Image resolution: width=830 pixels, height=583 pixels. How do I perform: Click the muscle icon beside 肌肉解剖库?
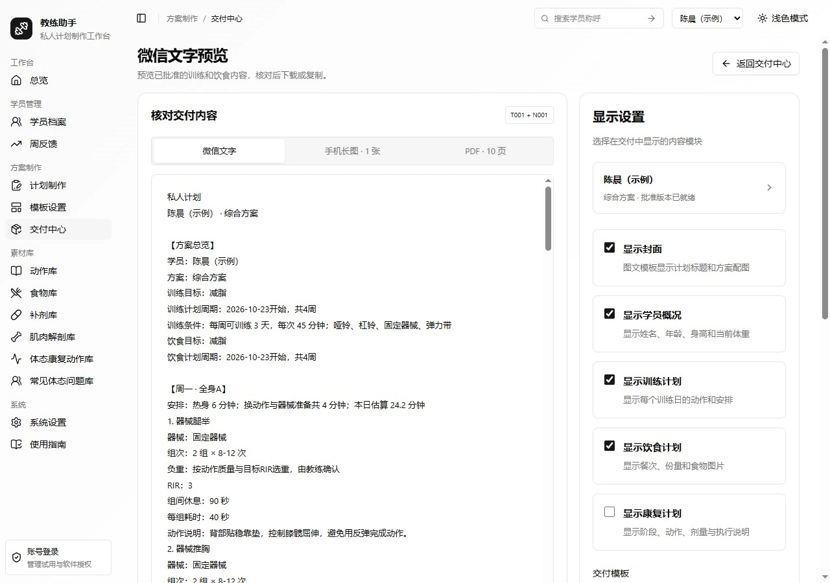point(17,337)
